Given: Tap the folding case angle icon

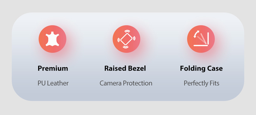Looking at the screenshot, I should [201, 39].
